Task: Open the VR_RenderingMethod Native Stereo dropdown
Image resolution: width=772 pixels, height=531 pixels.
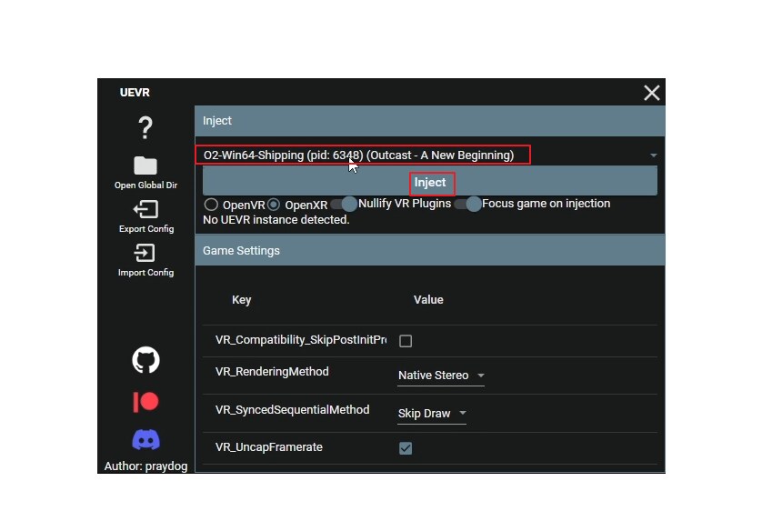Action: 440,375
